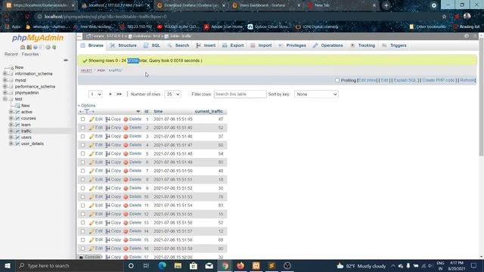Expand information_schema database node
The width and height of the screenshot is (484, 272).
(5, 74)
